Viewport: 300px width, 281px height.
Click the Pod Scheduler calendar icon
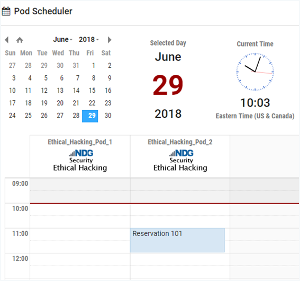click(6, 11)
